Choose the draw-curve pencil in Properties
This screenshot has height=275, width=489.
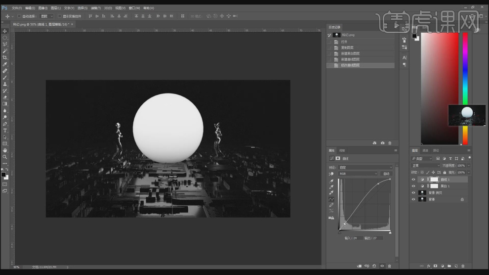click(x=331, y=205)
